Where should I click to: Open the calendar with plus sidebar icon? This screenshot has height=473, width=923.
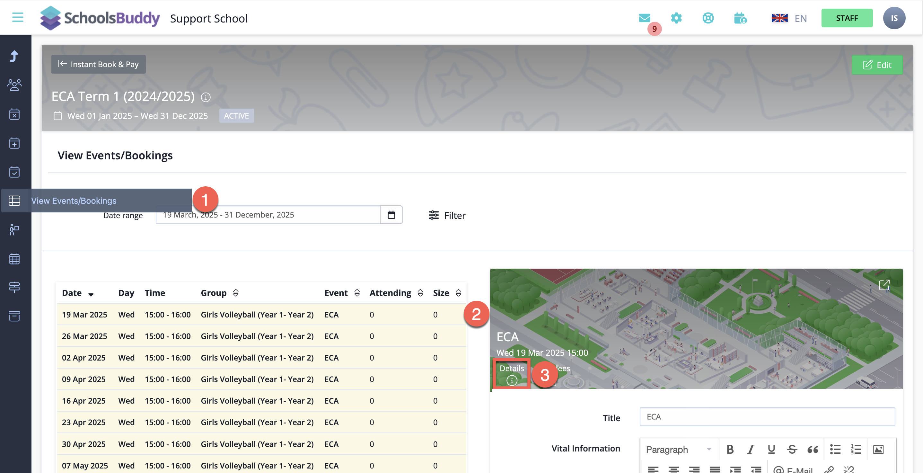point(14,143)
